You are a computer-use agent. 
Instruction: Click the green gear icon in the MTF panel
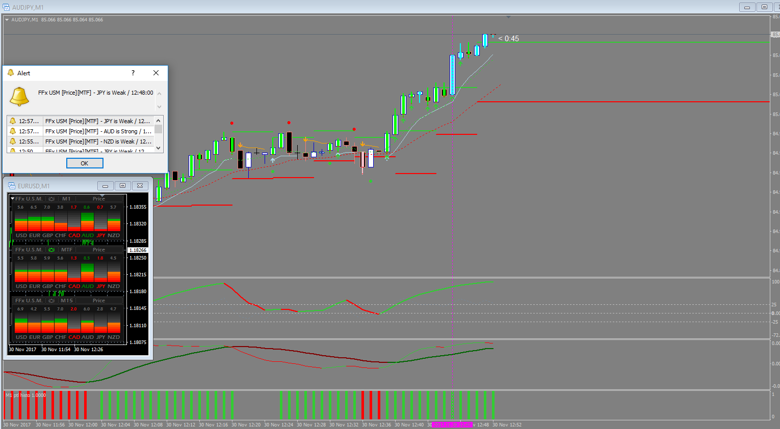pos(51,250)
